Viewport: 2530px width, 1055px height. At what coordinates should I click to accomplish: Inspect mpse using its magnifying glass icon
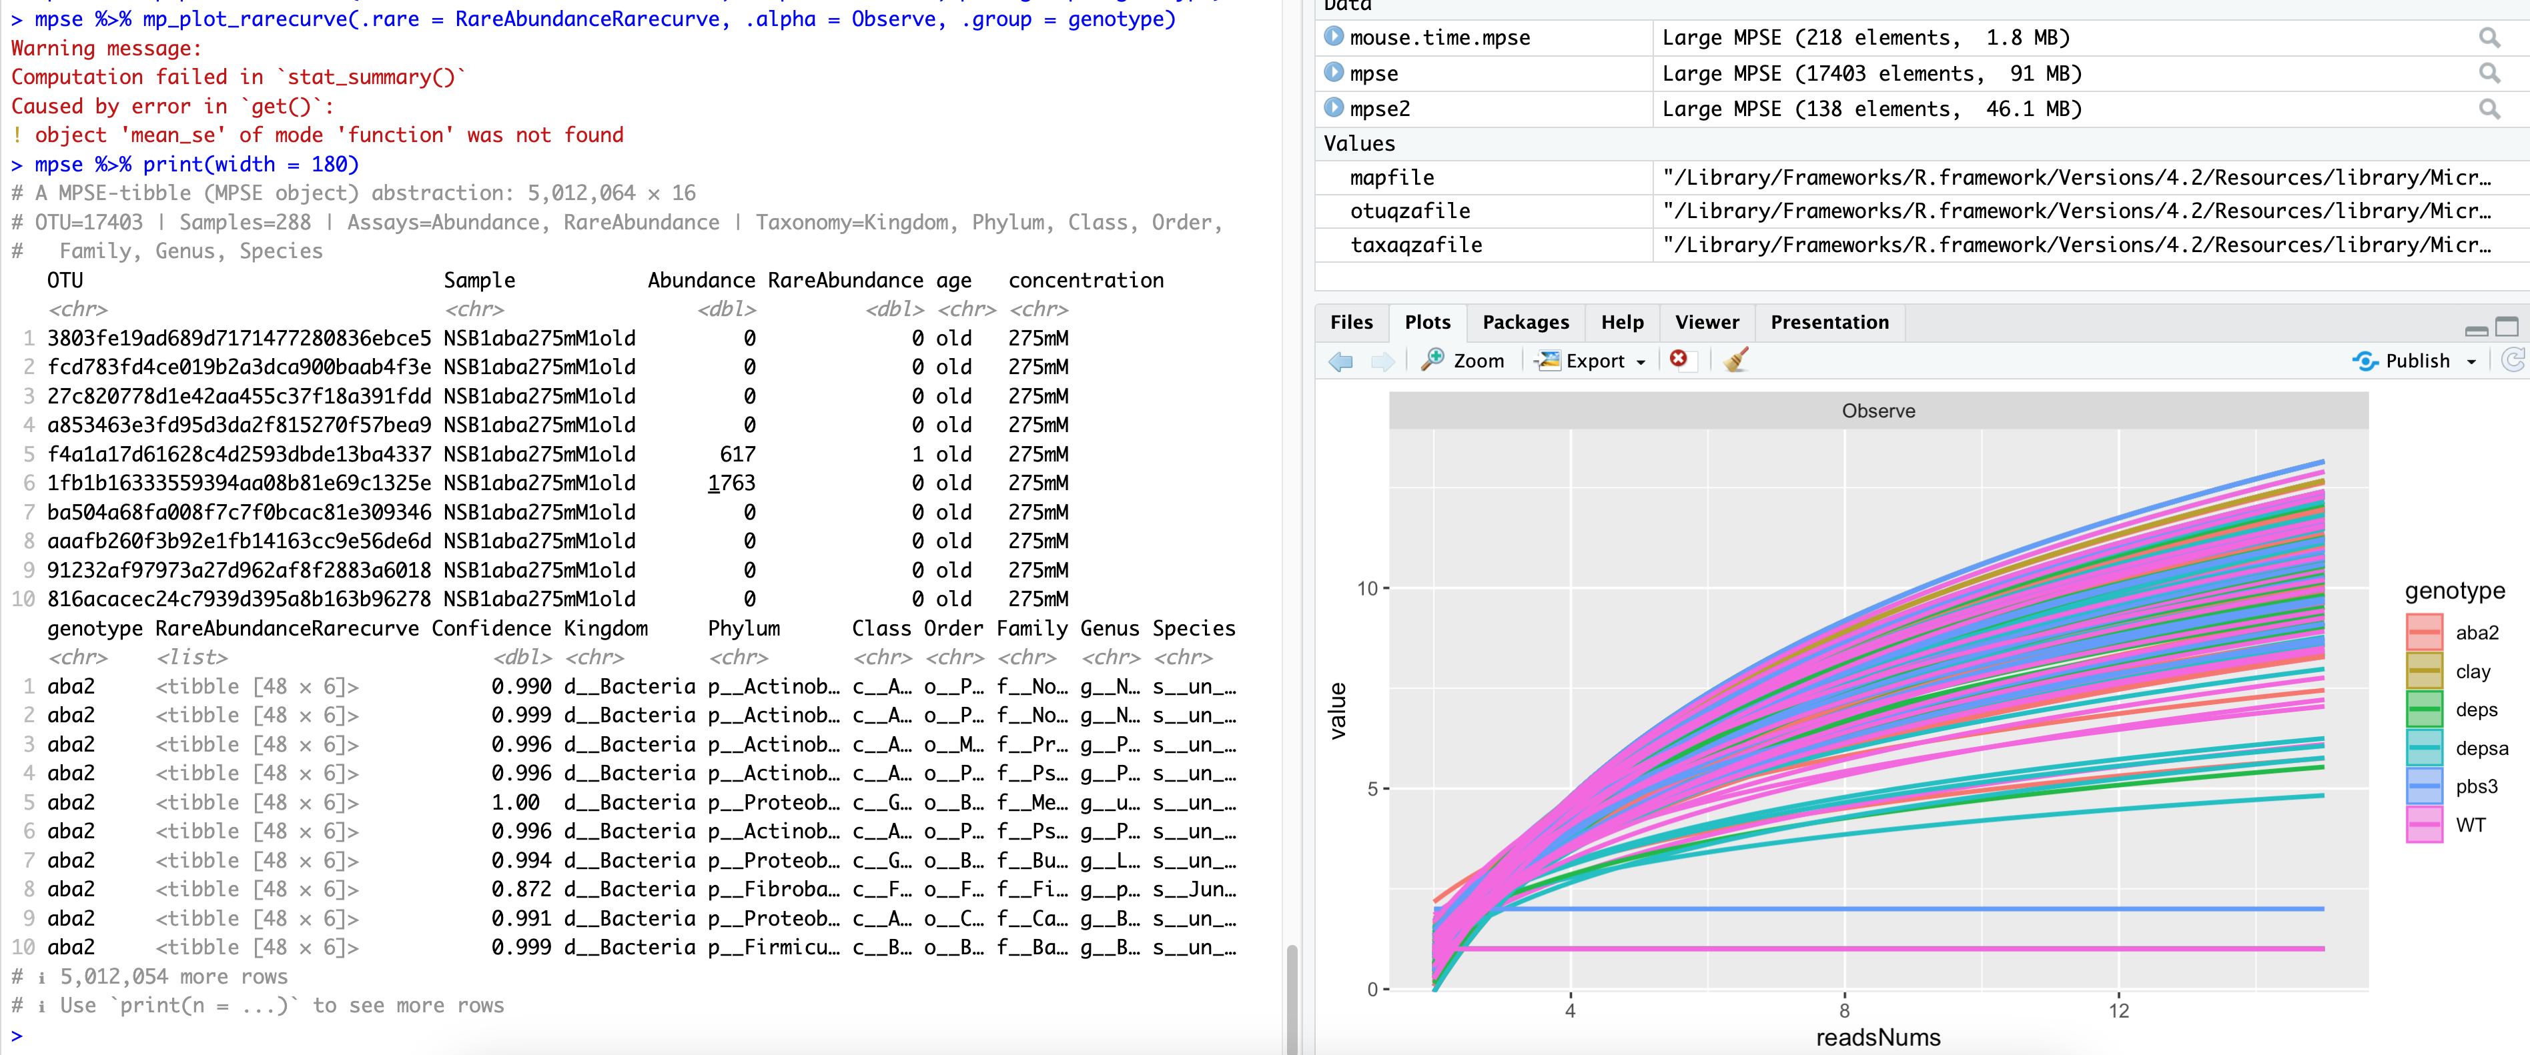pos(2492,73)
